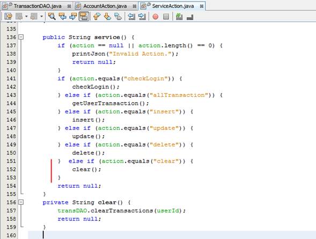Start macro recording with red button
The image size is (316, 239).
[x=156, y=17]
